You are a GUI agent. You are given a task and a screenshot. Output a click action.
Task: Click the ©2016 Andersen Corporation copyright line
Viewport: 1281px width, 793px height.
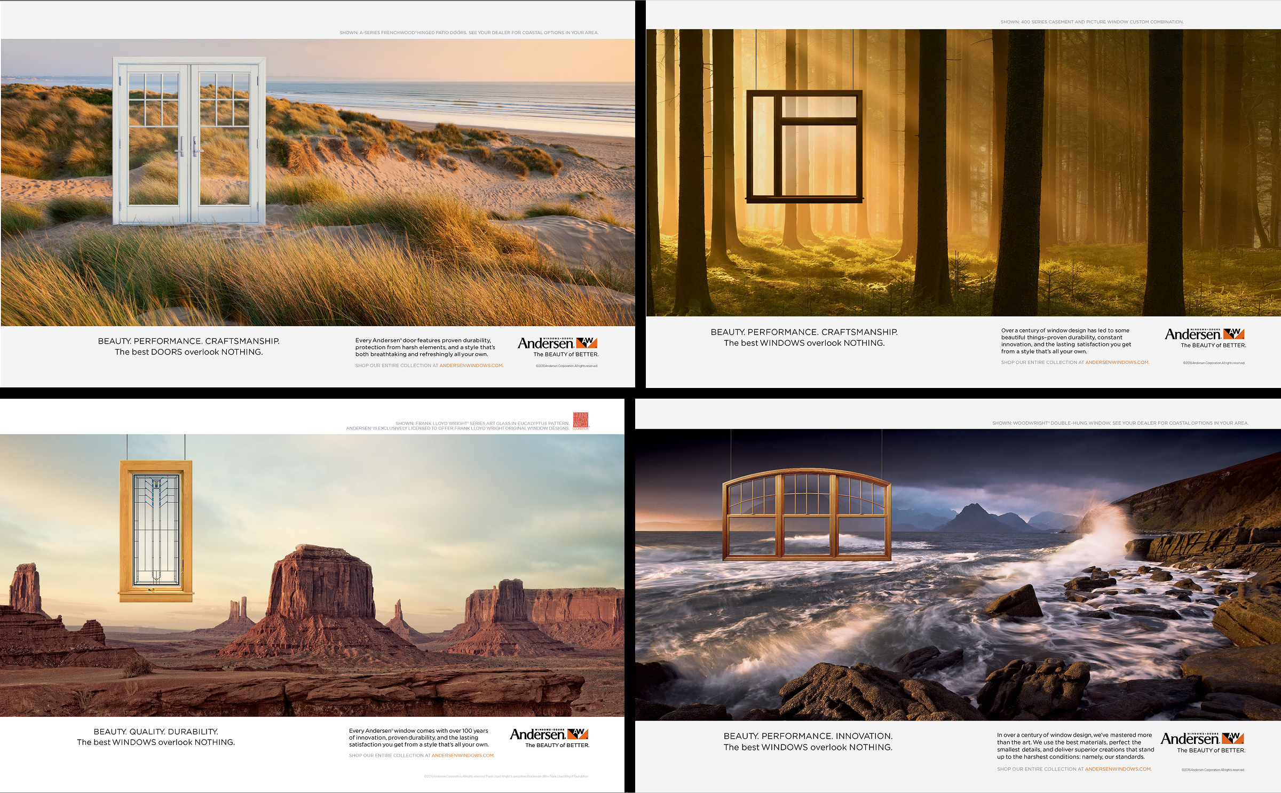click(567, 366)
